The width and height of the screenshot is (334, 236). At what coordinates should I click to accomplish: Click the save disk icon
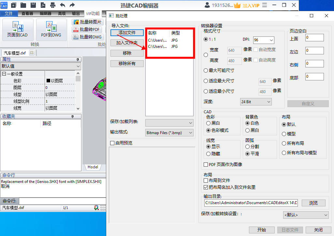click(33, 5)
